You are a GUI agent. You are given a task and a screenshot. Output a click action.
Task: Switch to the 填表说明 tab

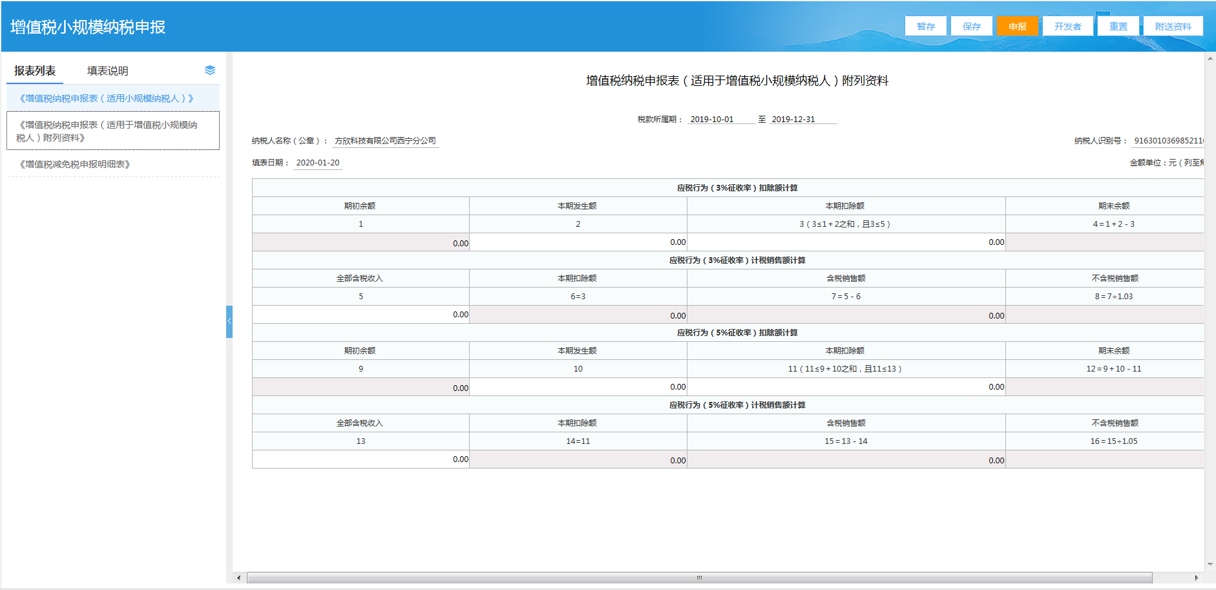(x=107, y=70)
